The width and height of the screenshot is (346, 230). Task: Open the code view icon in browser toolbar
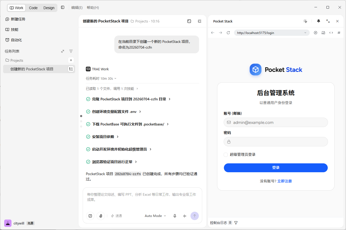coord(331,33)
